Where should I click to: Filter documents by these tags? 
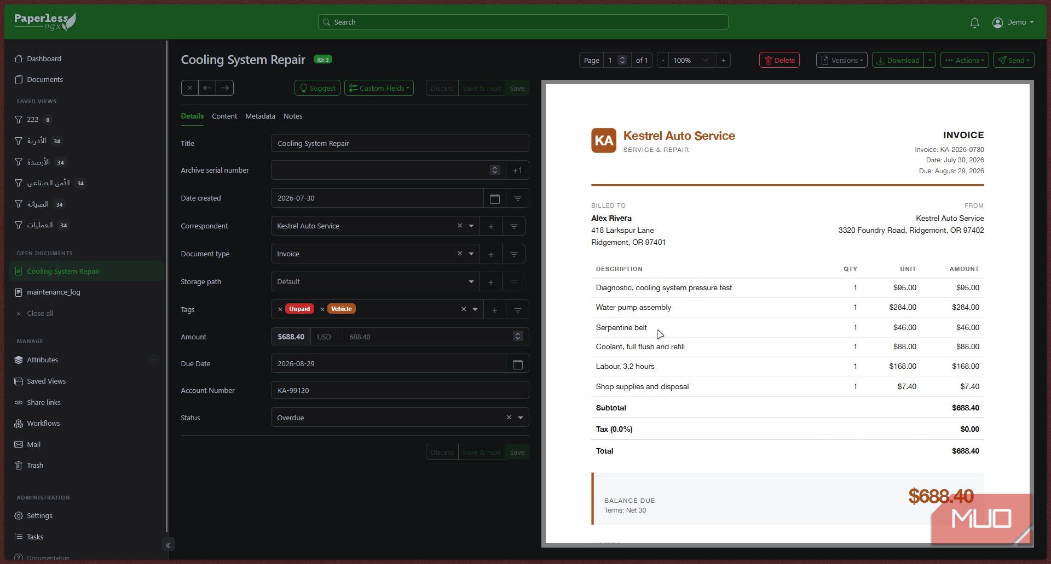pos(517,310)
